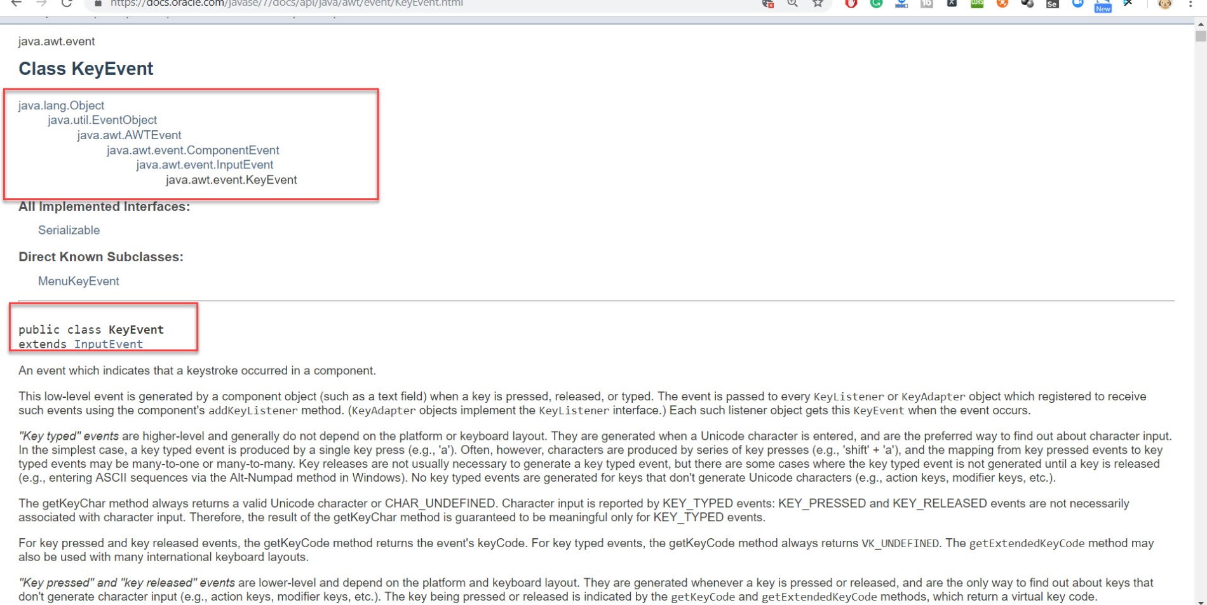Follow the java.awt.event.InputEvent hierarchy link

click(x=205, y=165)
